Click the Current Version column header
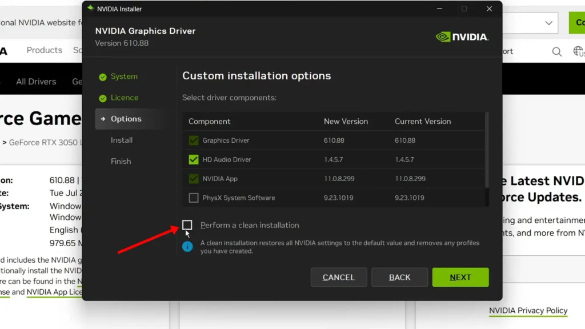Screen dimensions: 585x329 coord(423,122)
